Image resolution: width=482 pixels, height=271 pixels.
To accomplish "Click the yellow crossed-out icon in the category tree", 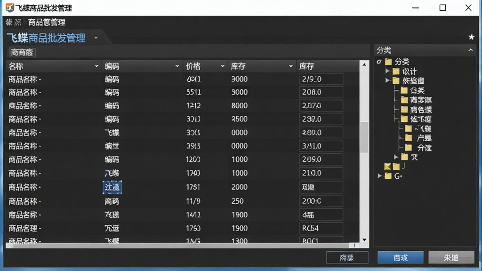I will (387, 167).
